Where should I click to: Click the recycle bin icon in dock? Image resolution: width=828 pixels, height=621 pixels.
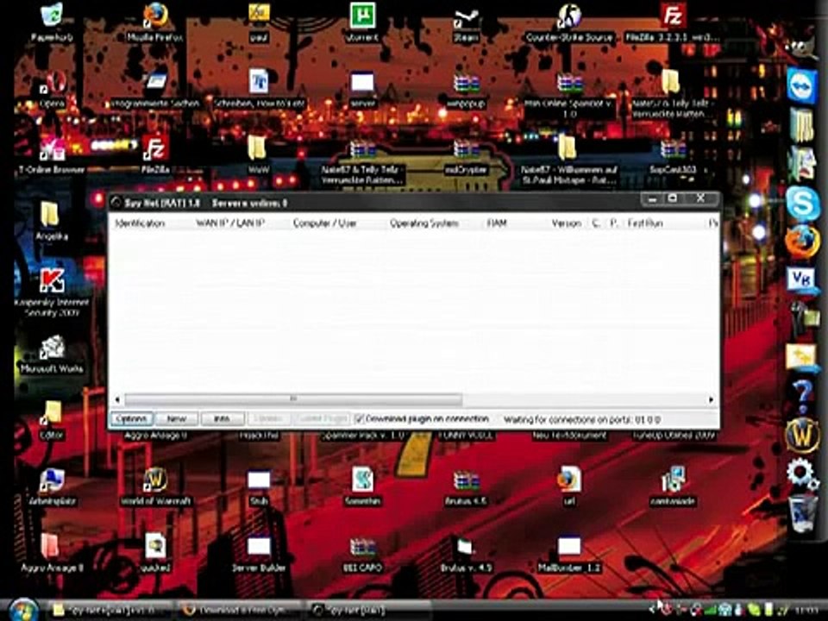point(802,512)
